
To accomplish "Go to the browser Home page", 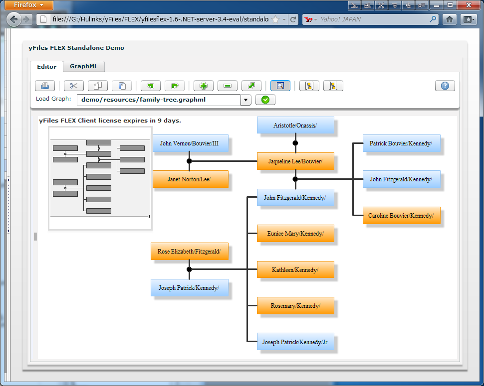I will [450, 19].
